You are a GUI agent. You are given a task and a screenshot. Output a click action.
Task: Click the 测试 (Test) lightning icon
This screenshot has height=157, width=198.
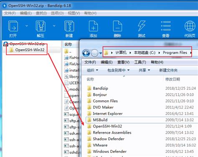click(142, 26)
